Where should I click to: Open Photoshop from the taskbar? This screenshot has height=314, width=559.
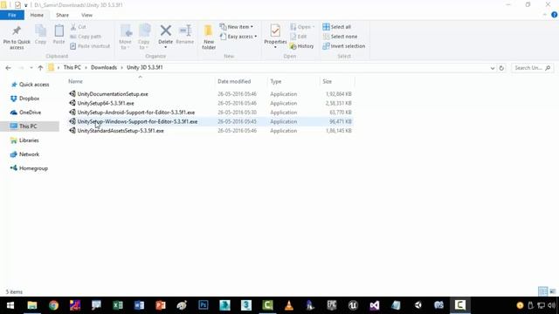pos(204,305)
